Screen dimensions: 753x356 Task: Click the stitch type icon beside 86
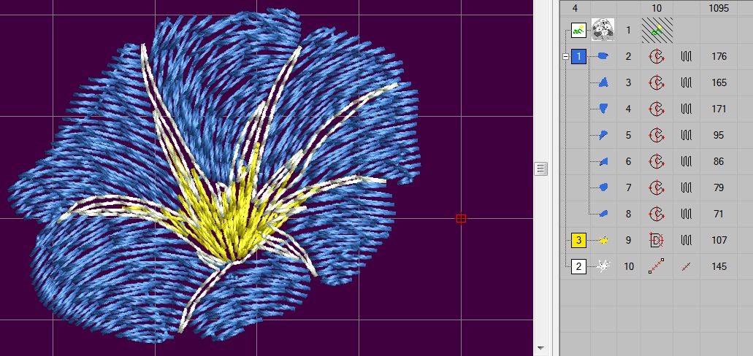pyautogui.click(x=687, y=162)
